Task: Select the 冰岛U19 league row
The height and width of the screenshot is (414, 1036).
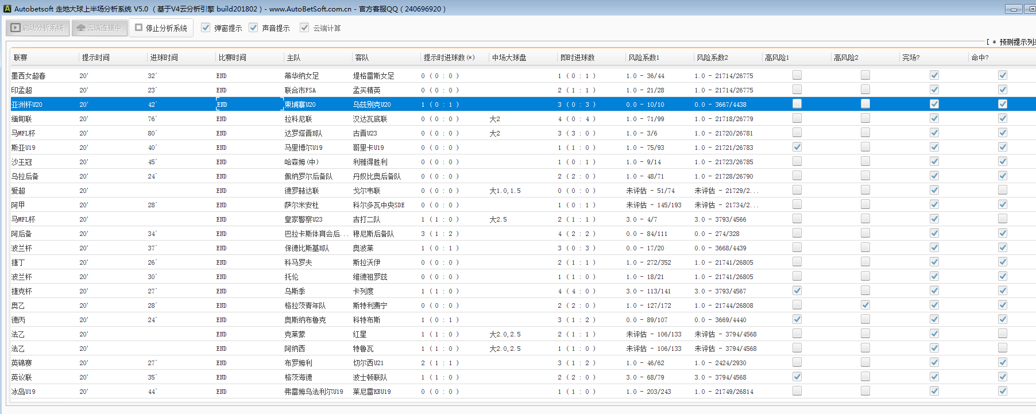Action: click(24, 392)
